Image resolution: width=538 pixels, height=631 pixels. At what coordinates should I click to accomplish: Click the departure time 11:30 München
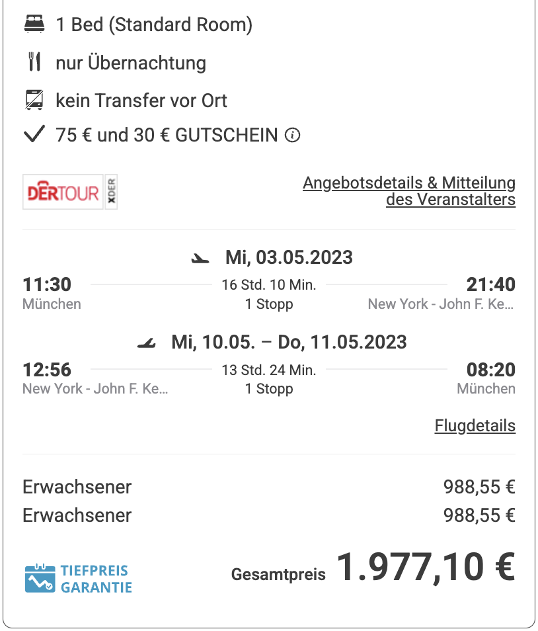click(52, 293)
